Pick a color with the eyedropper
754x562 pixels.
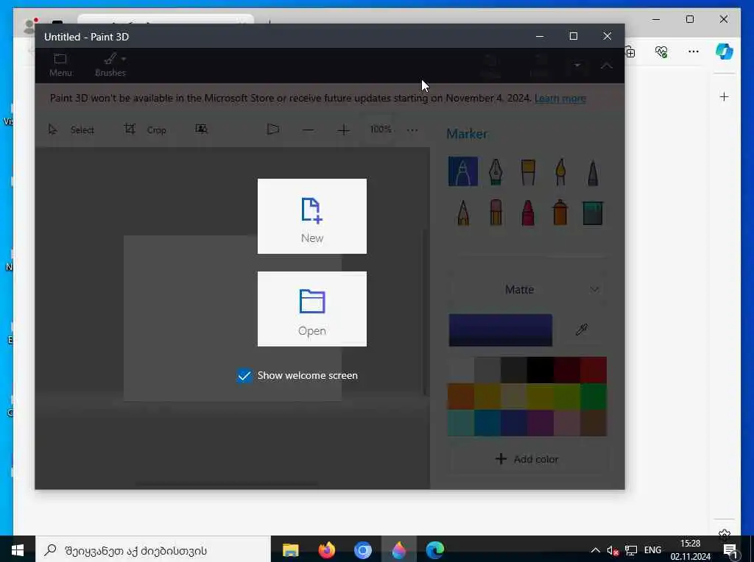[582, 330]
